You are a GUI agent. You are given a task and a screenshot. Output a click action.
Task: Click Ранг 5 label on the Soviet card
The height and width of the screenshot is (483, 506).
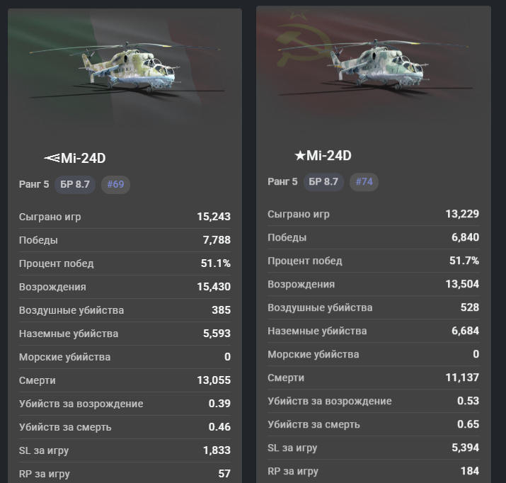pos(282,182)
